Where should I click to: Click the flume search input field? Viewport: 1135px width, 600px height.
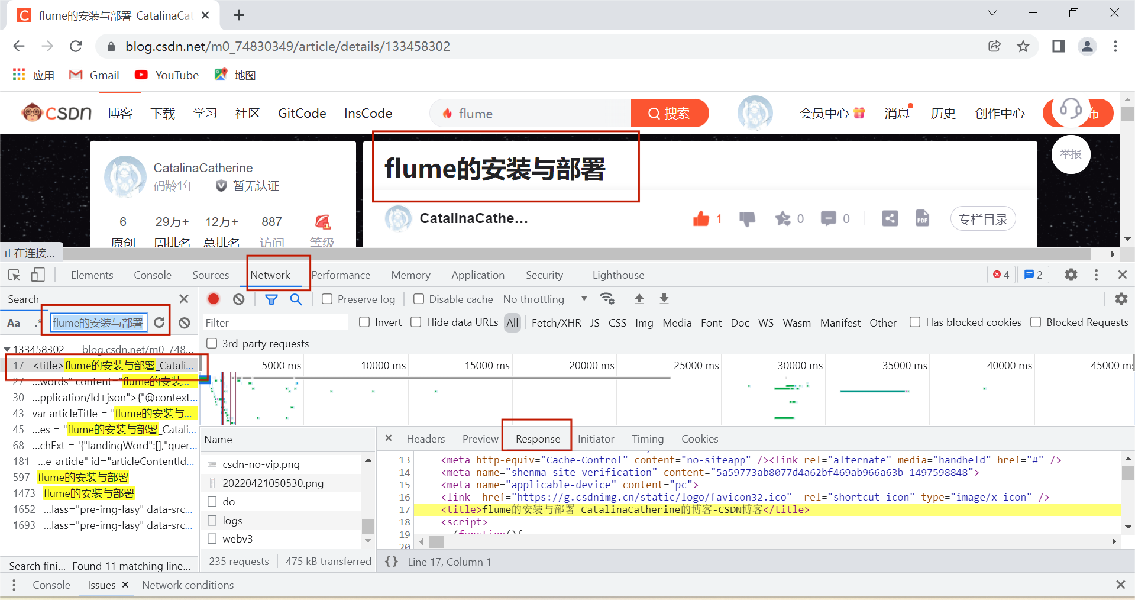[532, 113]
